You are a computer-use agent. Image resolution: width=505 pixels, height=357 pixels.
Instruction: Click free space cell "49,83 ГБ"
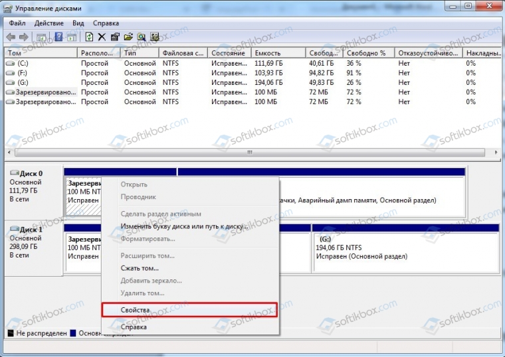point(322,83)
